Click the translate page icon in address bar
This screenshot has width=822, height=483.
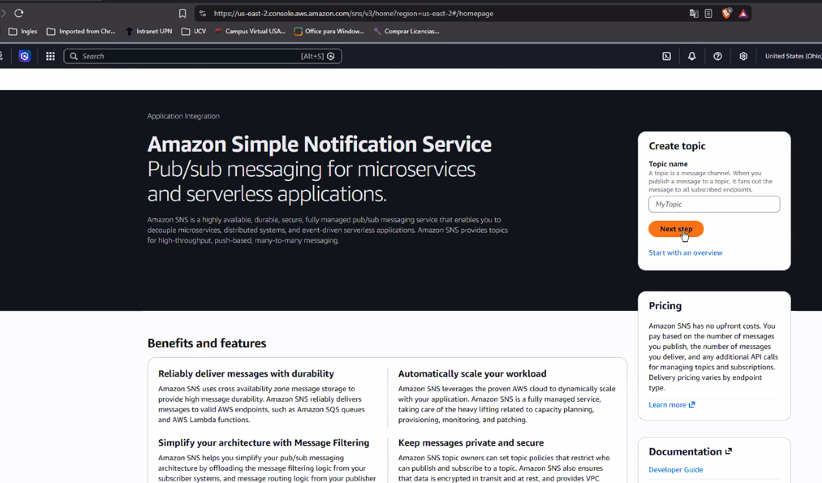pos(694,13)
